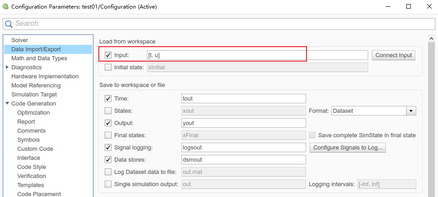Uncheck the Time checkbox
The height and width of the screenshot is (197, 438).
pyautogui.click(x=108, y=99)
